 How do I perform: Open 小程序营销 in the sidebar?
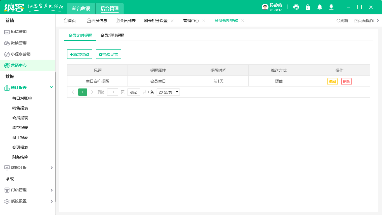(x=20, y=54)
